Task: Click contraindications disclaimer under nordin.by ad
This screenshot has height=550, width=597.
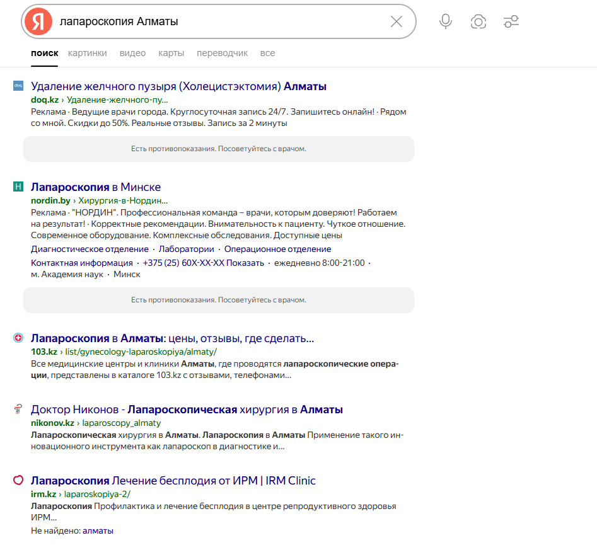Action: point(219,300)
